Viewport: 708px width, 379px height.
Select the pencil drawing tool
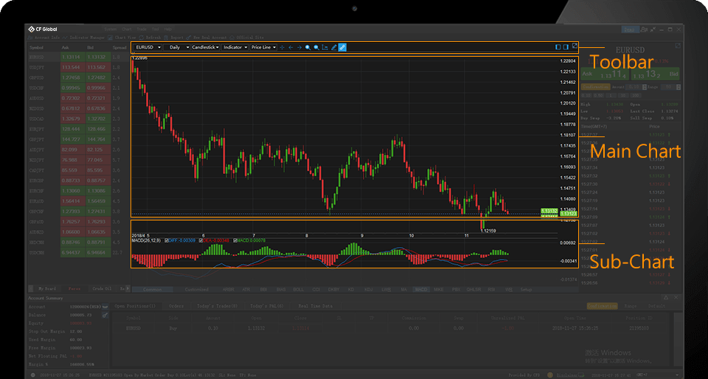pos(333,47)
